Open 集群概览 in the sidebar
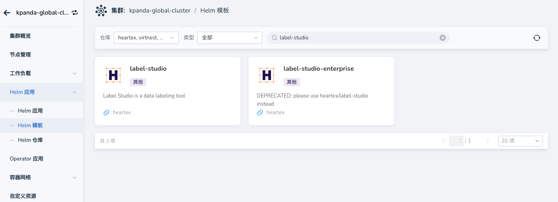 click(20, 36)
